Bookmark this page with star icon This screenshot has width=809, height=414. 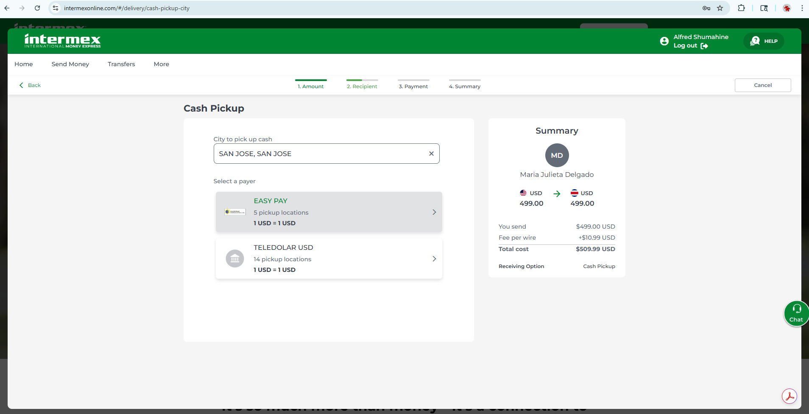click(x=720, y=8)
